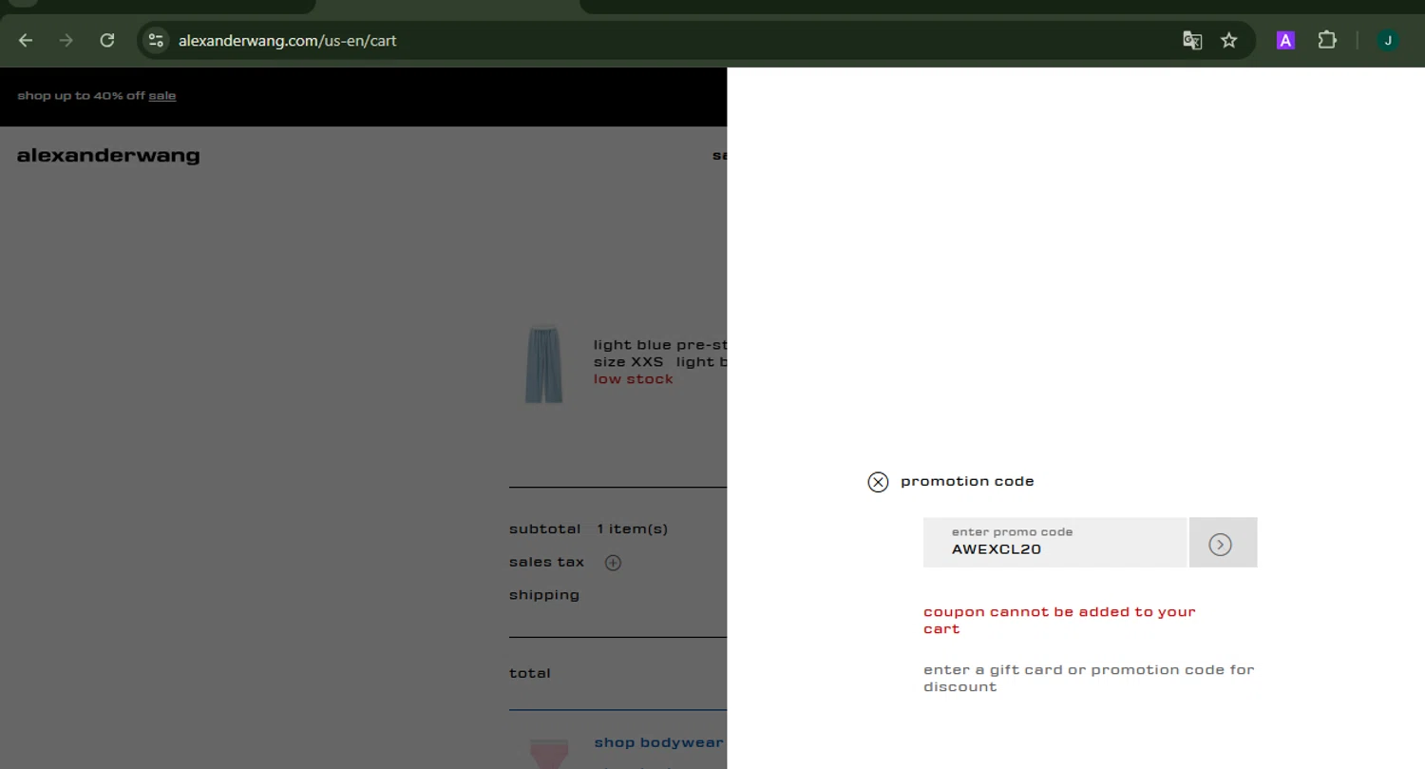
Task: Click the browser forward arrow
Action: (66, 40)
